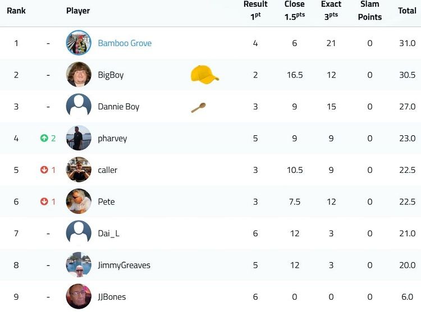The image size is (421, 312).
Task: Click Pete's red down-arrow rank change icon
Action: [x=44, y=201]
